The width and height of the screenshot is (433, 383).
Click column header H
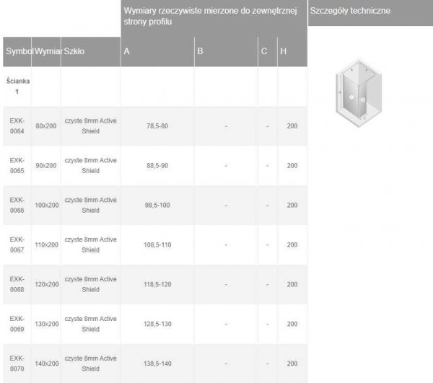tap(284, 52)
